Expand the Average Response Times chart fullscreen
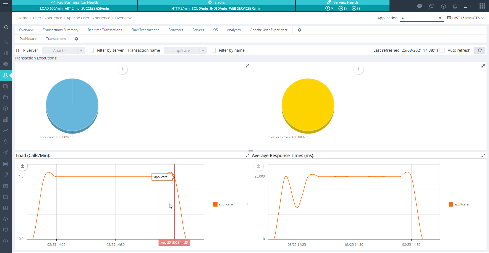 pos(483,156)
